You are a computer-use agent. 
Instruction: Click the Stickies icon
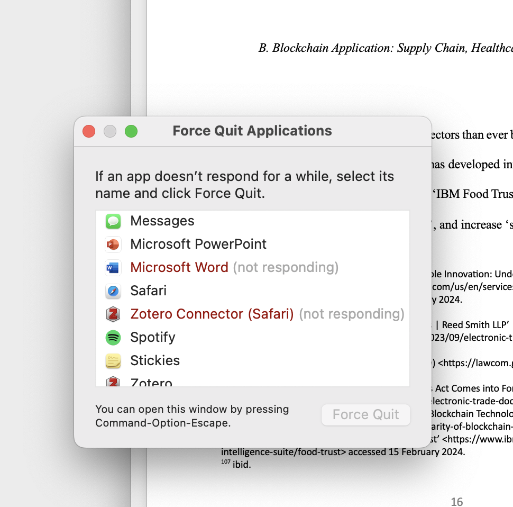(113, 361)
